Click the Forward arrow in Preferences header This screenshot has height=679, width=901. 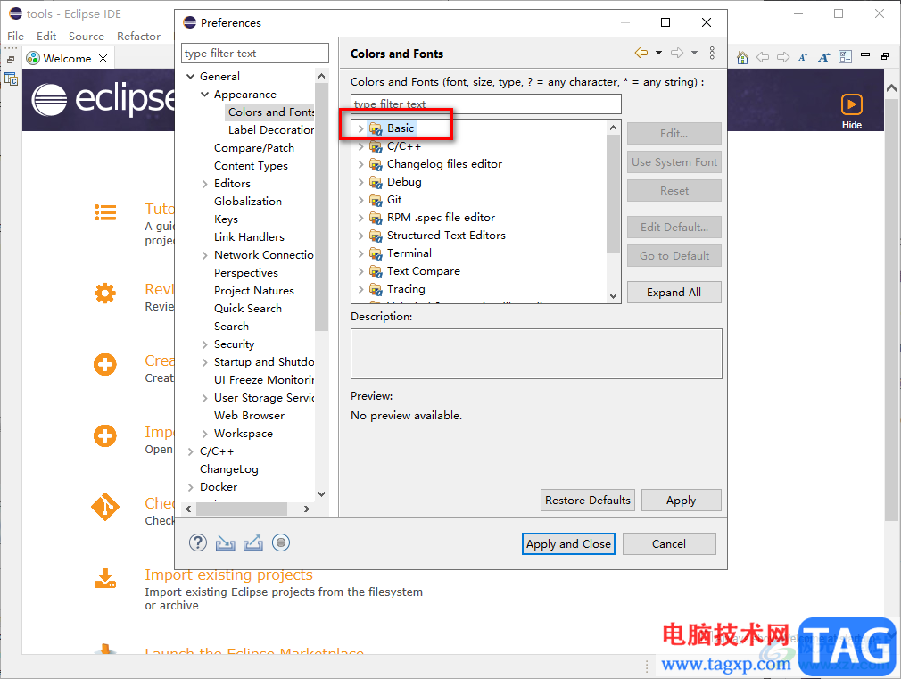pyautogui.click(x=677, y=53)
